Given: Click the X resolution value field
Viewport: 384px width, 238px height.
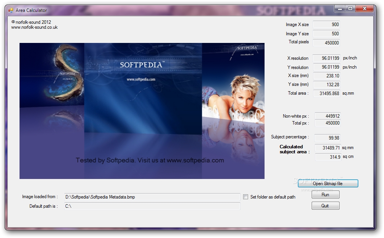Looking at the screenshot, I should click(327, 58).
